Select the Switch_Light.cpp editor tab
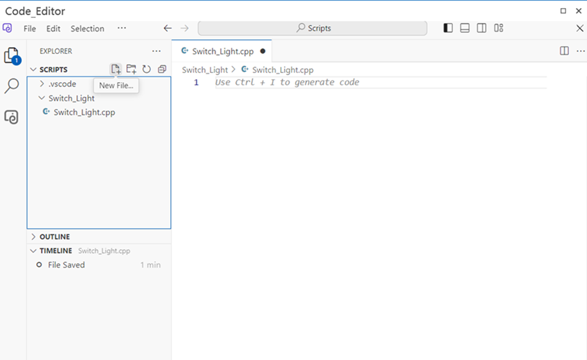The image size is (587, 360). pyautogui.click(x=221, y=51)
